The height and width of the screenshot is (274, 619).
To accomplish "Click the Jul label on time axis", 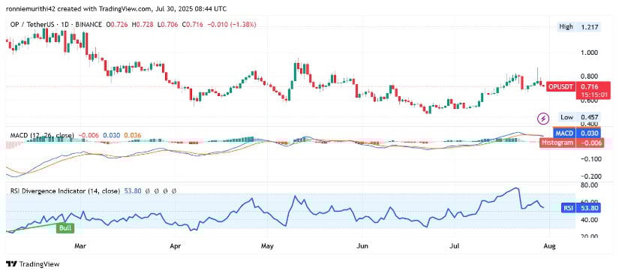I will (x=455, y=246).
